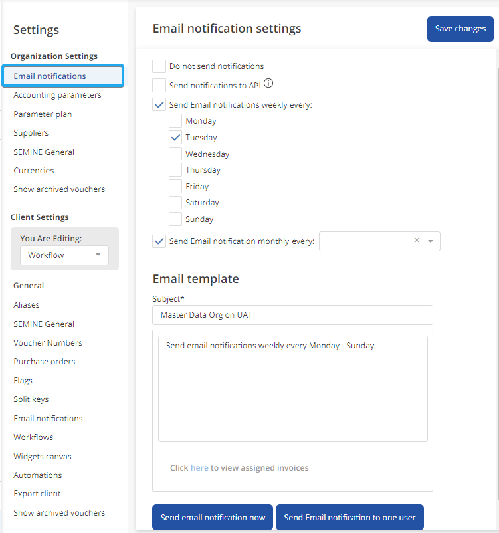The height and width of the screenshot is (533, 499).
Task: Follow the 'here' link to assigned invoices
Action: coord(199,468)
